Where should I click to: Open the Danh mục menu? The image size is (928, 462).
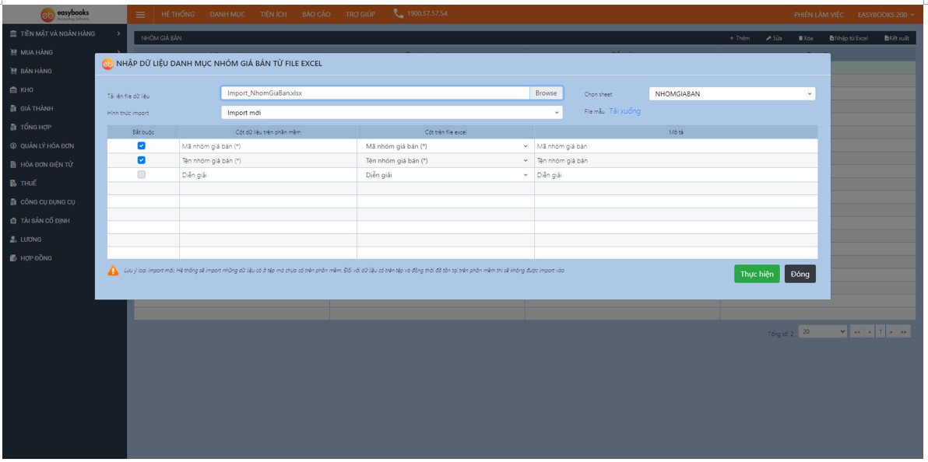(x=227, y=14)
